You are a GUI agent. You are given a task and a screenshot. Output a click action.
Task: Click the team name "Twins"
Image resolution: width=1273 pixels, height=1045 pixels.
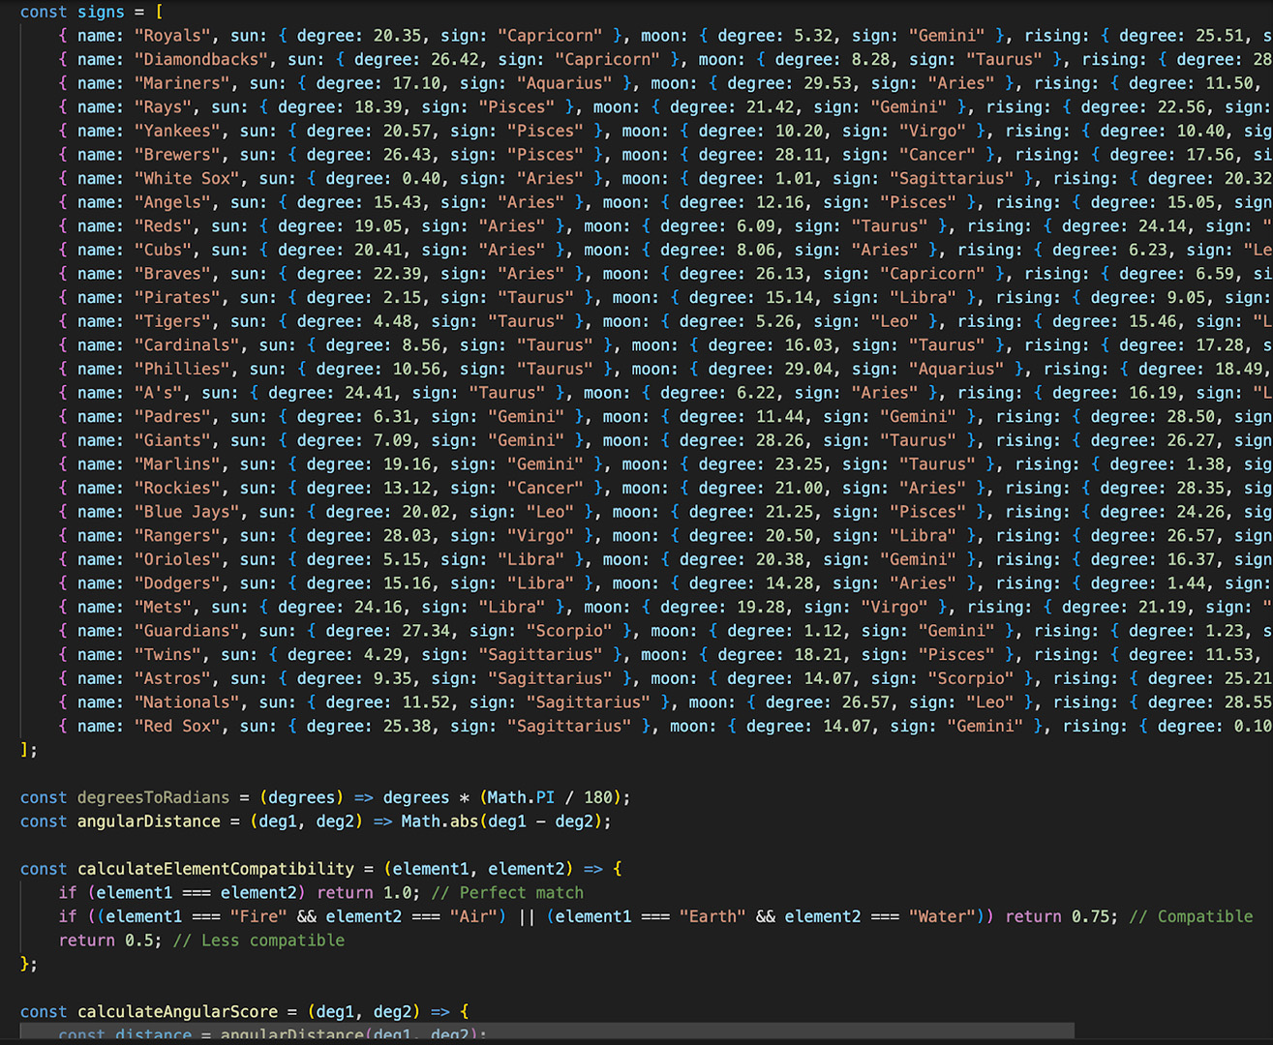coord(168,655)
